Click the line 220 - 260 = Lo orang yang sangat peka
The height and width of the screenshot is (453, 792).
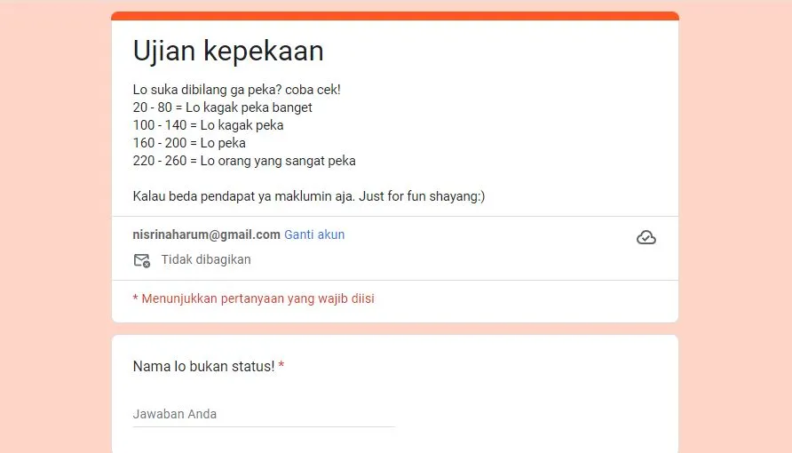(x=244, y=161)
